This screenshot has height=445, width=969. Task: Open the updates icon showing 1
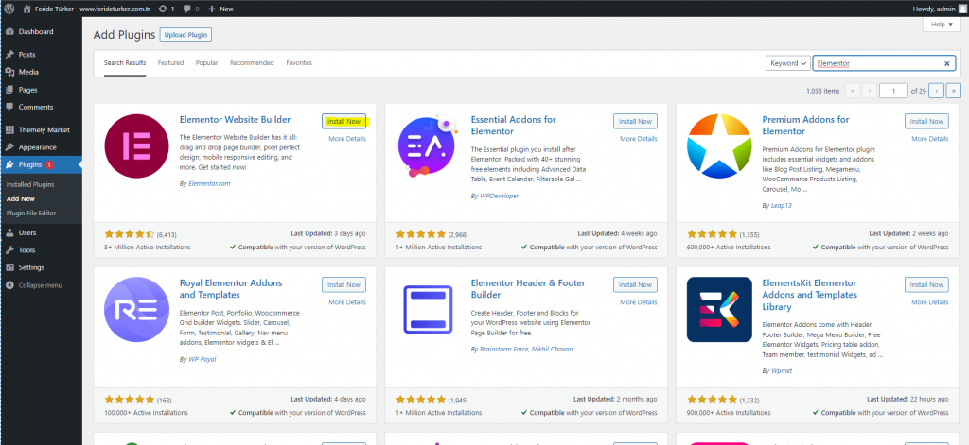click(x=163, y=9)
